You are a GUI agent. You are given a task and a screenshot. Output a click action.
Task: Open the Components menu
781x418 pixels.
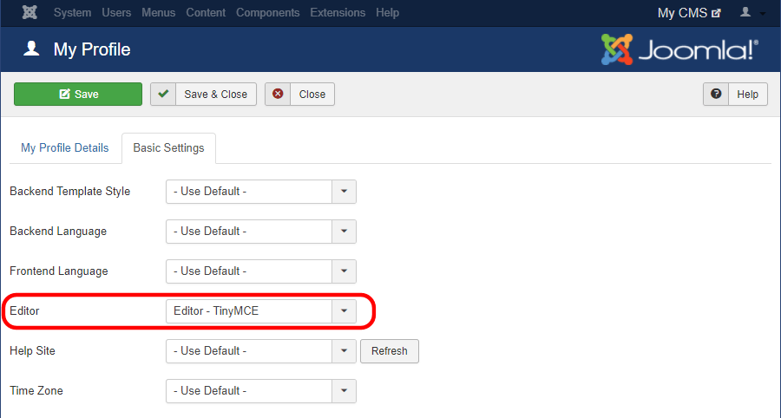268,12
